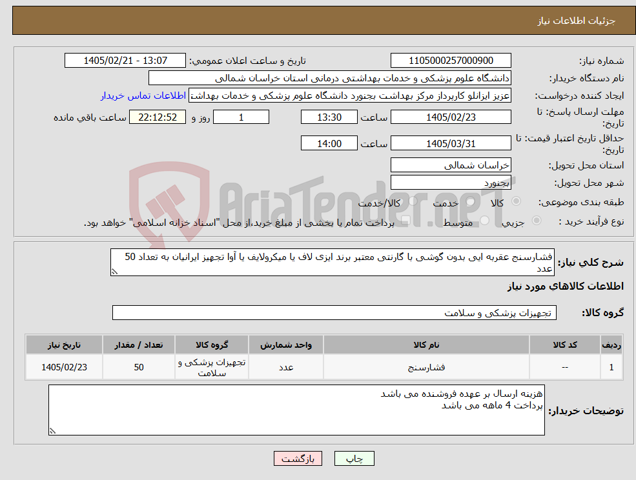Click the نام کالا column header
Viewport: 636px width, 480px height.
pos(426,345)
